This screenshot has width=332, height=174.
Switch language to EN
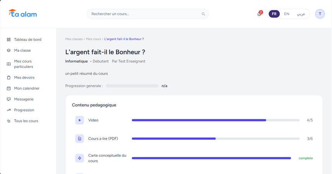[x=287, y=14]
